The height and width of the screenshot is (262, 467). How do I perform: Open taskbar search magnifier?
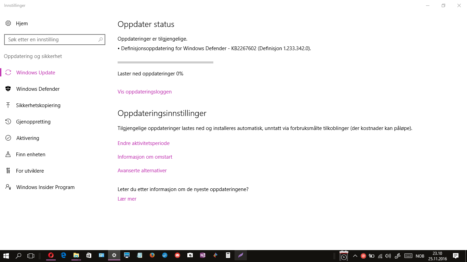(x=19, y=255)
